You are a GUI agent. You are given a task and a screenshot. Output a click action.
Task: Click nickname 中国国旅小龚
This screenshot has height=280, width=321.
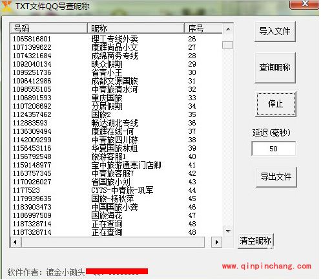point(114,207)
